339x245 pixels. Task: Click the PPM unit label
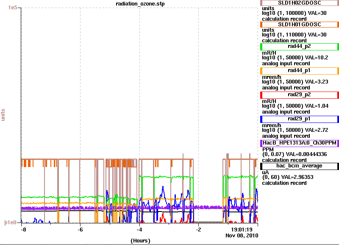[268, 150]
